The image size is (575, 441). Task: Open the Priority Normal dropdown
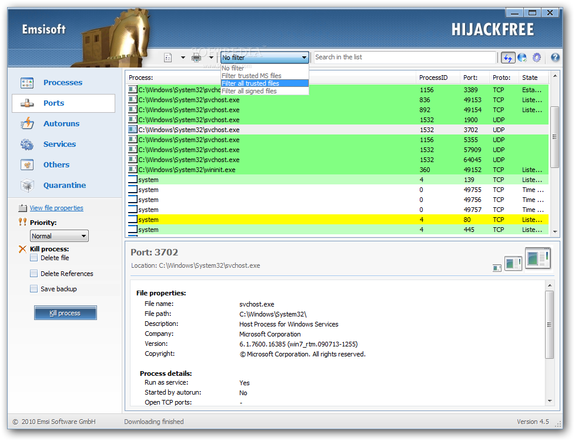tap(59, 236)
